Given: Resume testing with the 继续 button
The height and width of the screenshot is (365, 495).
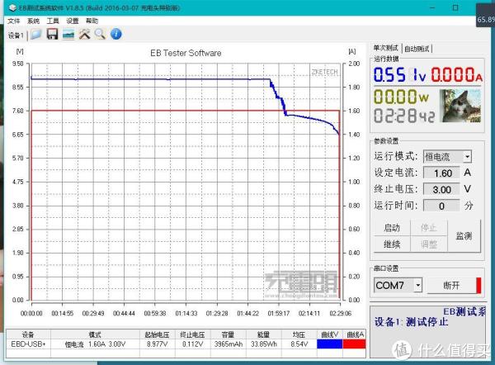Looking at the screenshot, I should (392, 244).
